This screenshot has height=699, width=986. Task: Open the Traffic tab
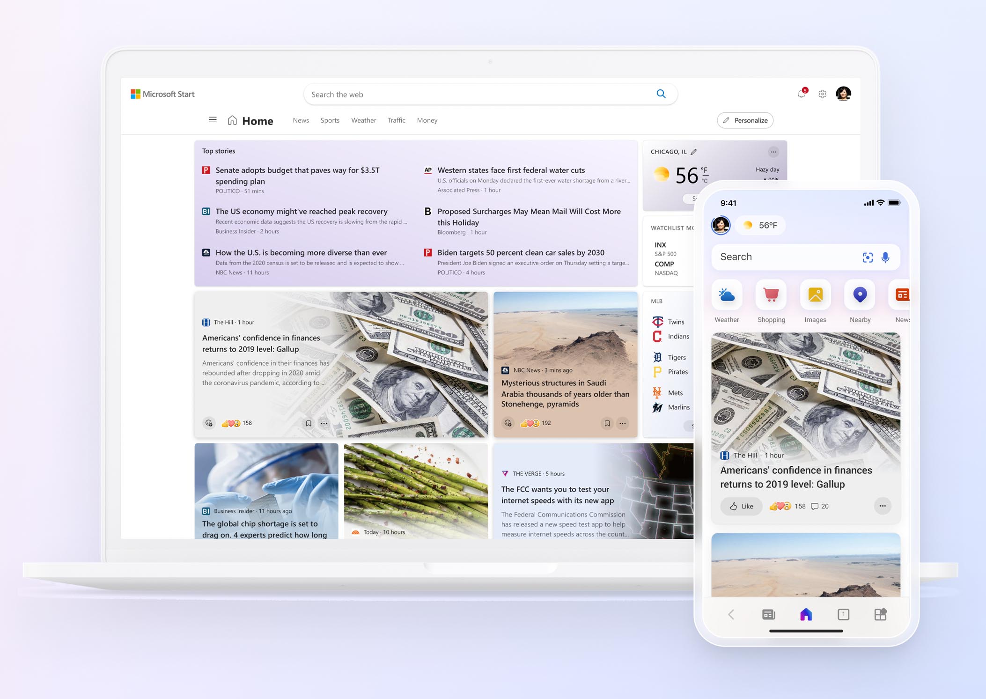396,120
